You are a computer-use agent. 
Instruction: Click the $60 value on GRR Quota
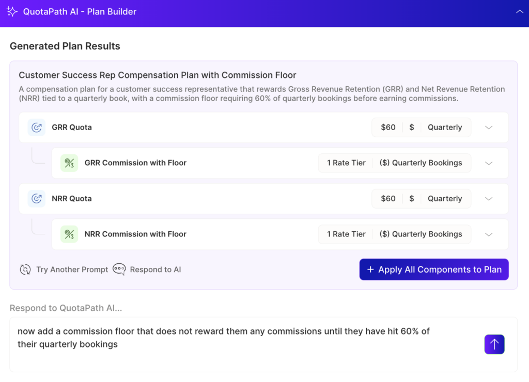(387, 127)
